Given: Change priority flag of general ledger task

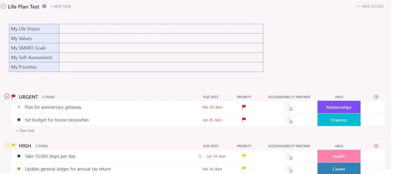Looking at the screenshot, I should [244, 169].
